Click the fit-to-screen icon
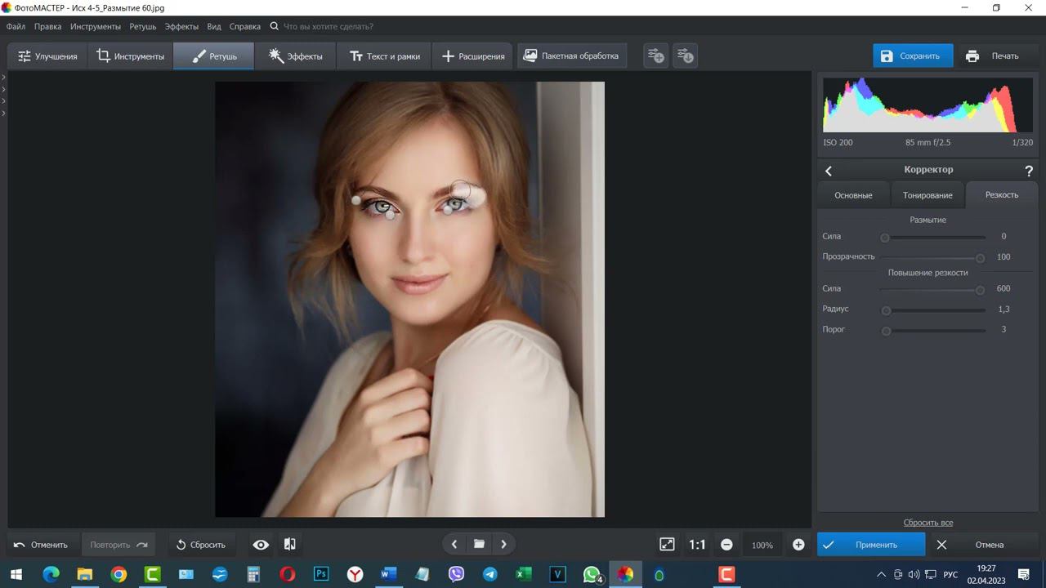This screenshot has height=588, width=1046. 667,545
